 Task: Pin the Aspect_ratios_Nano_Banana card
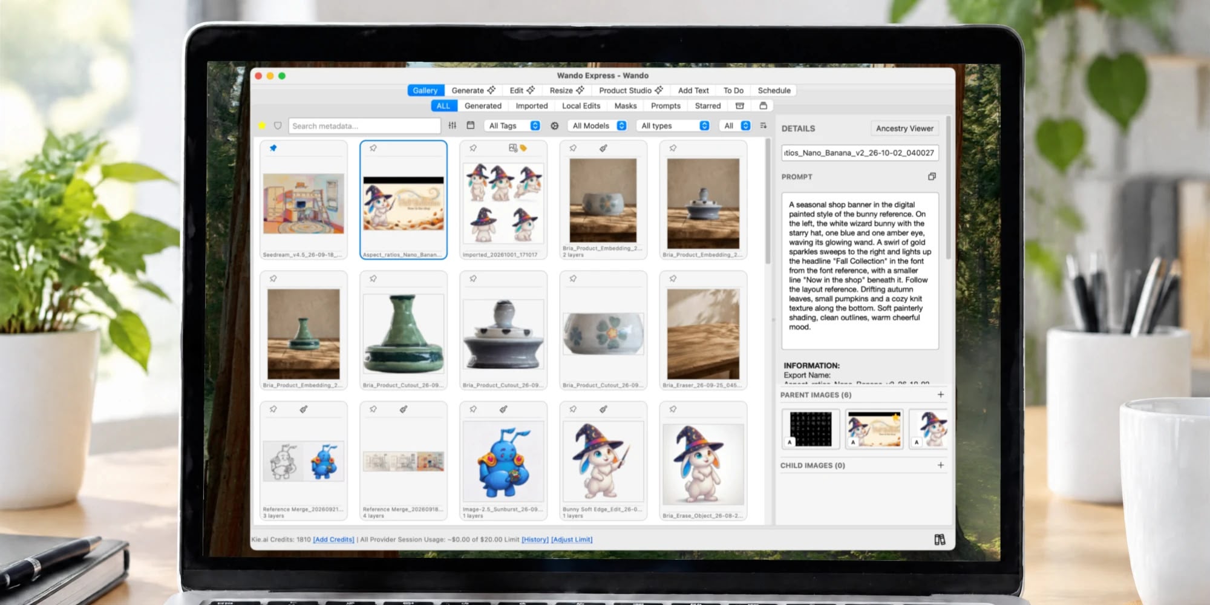point(373,148)
